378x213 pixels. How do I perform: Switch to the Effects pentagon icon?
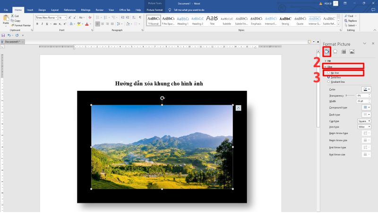click(x=335, y=52)
